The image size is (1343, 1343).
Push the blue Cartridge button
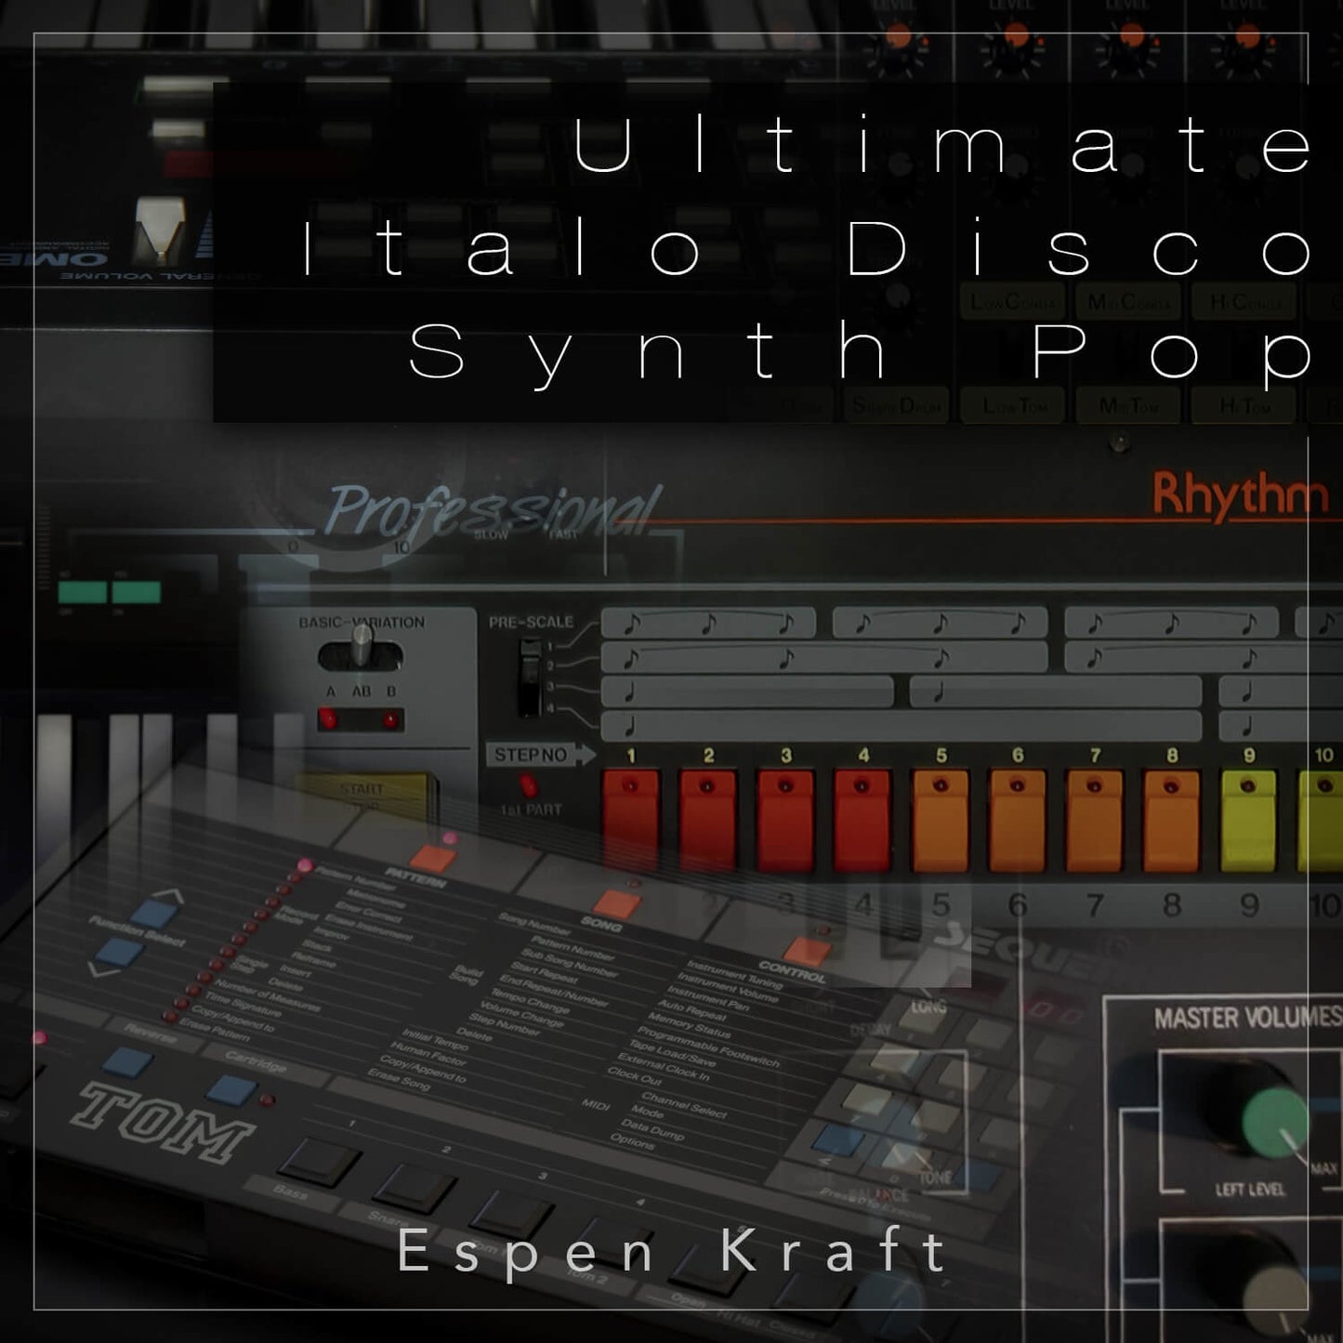[230, 1089]
